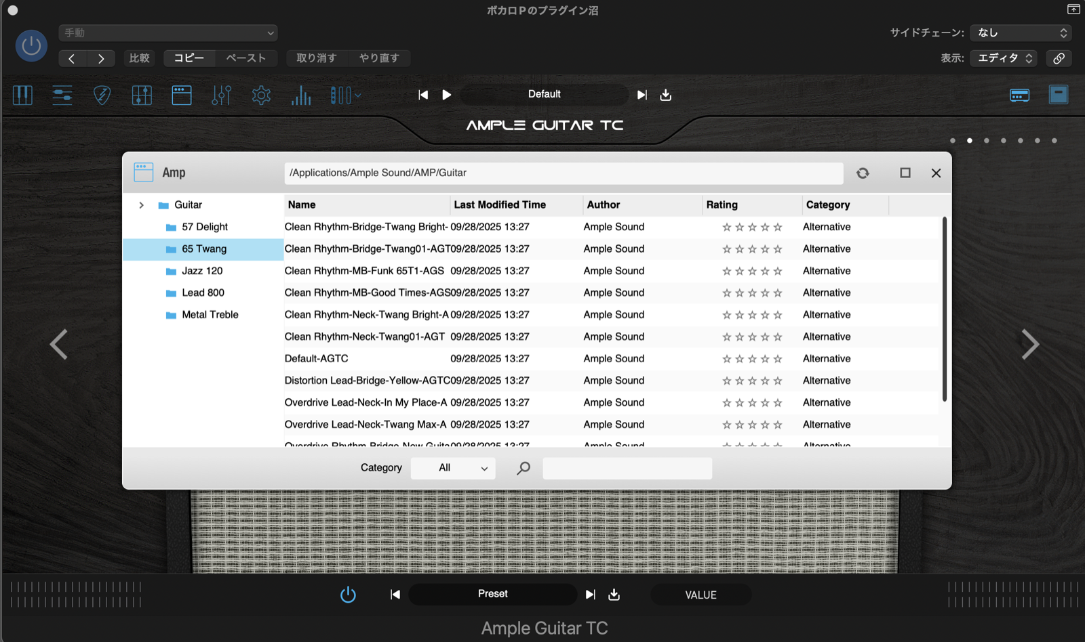Click the VALUE display field

click(x=701, y=595)
